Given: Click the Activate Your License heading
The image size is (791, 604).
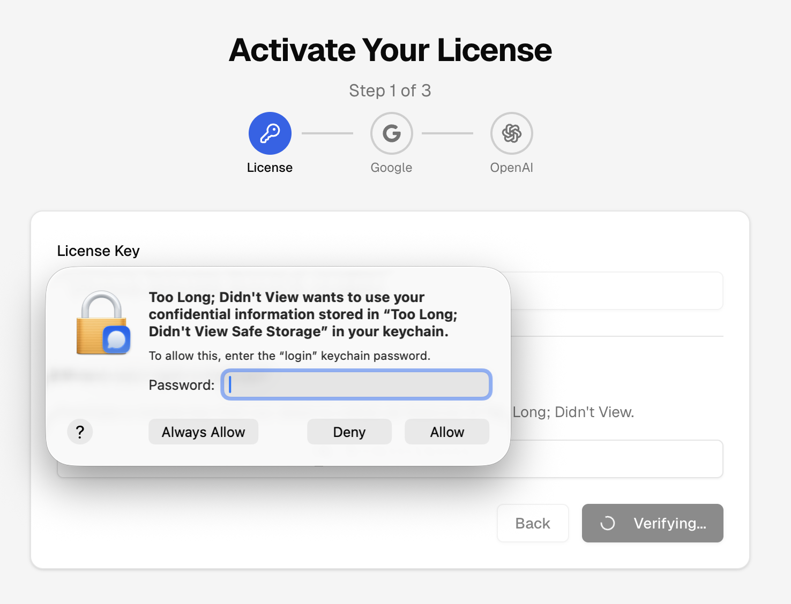Looking at the screenshot, I should pos(390,50).
